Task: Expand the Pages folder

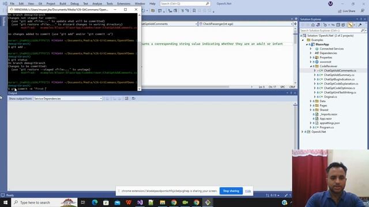Action: pyautogui.click(x=311, y=106)
